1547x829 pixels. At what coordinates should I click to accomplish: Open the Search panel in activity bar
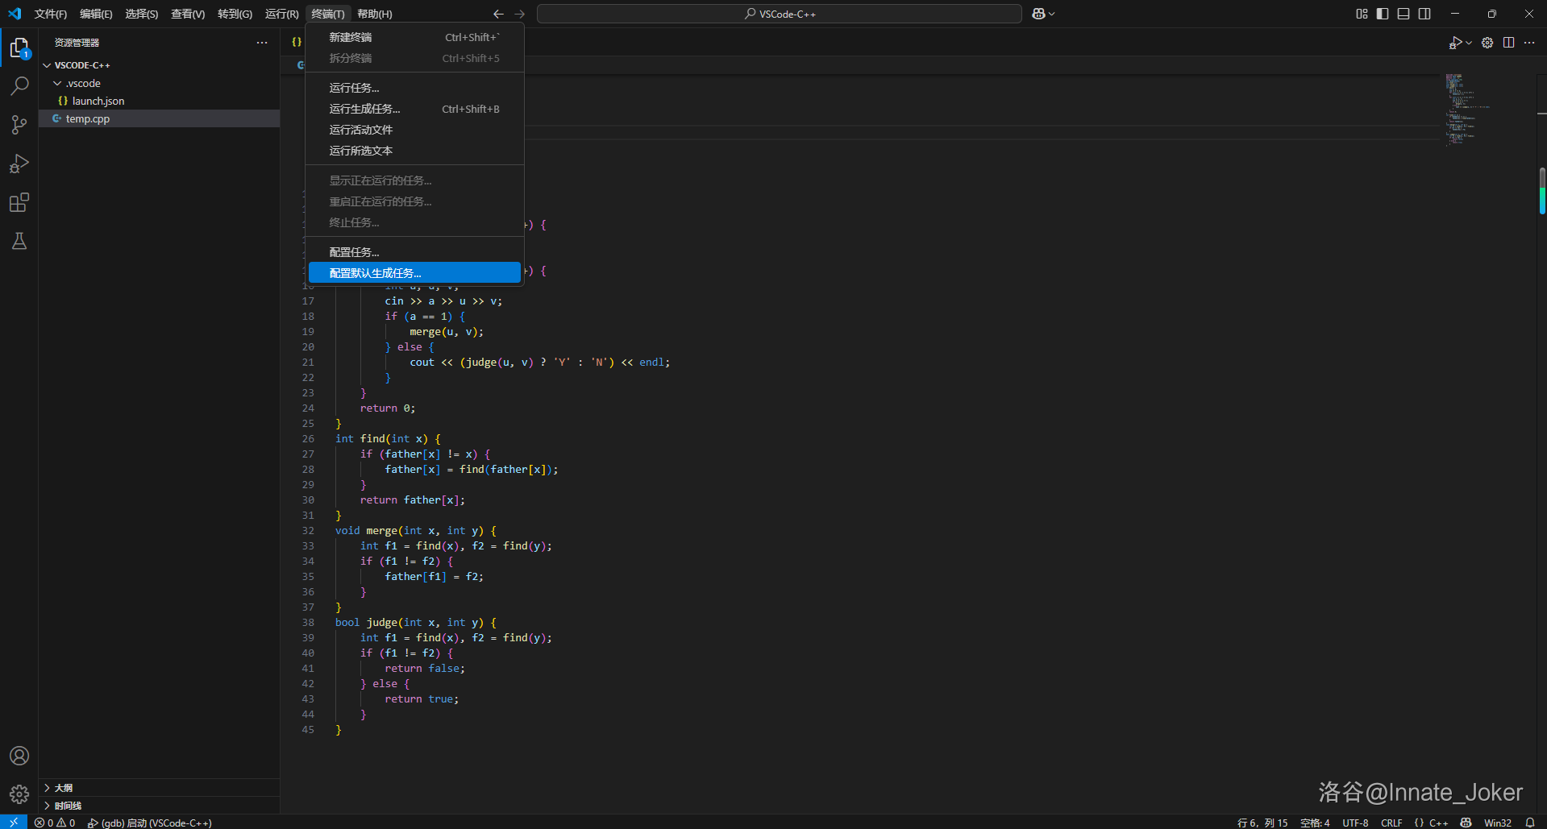19,85
